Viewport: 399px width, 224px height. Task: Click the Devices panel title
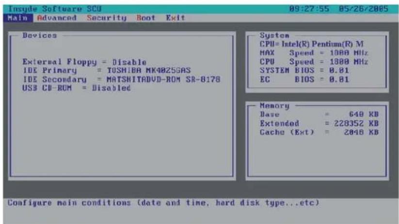coord(40,35)
